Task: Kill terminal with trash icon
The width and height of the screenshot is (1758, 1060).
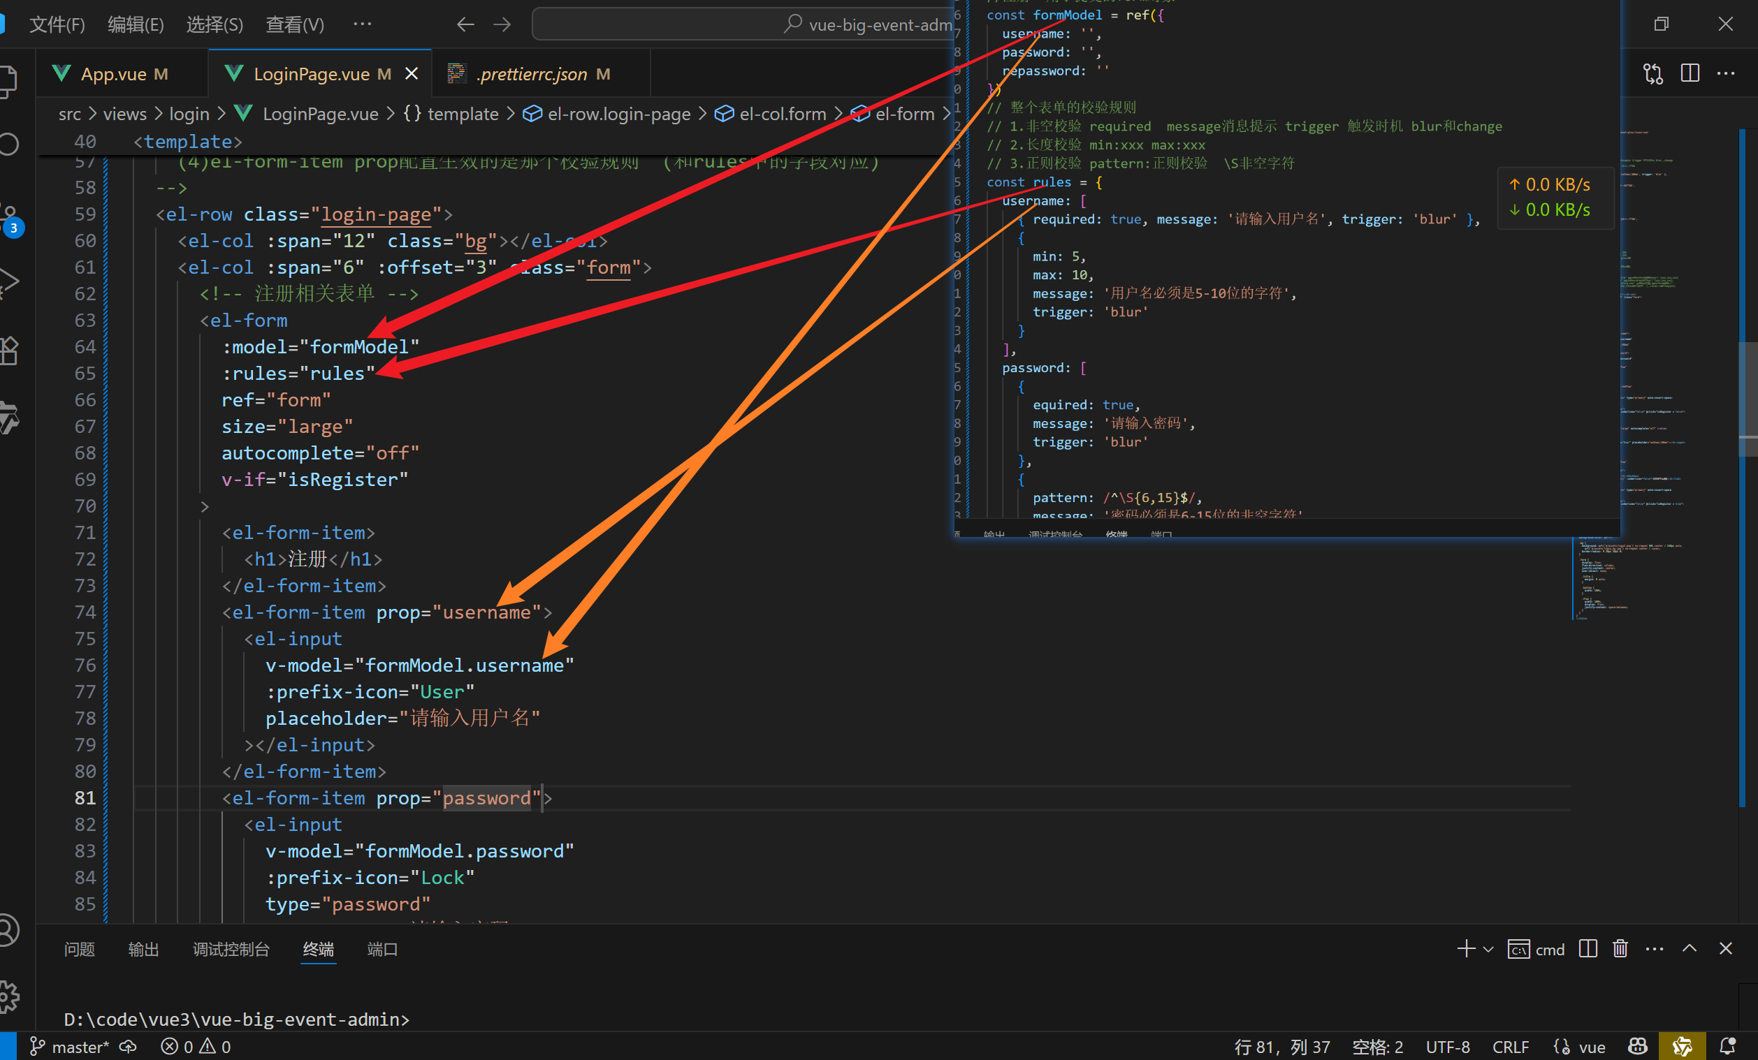Action: coord(1620,948)
